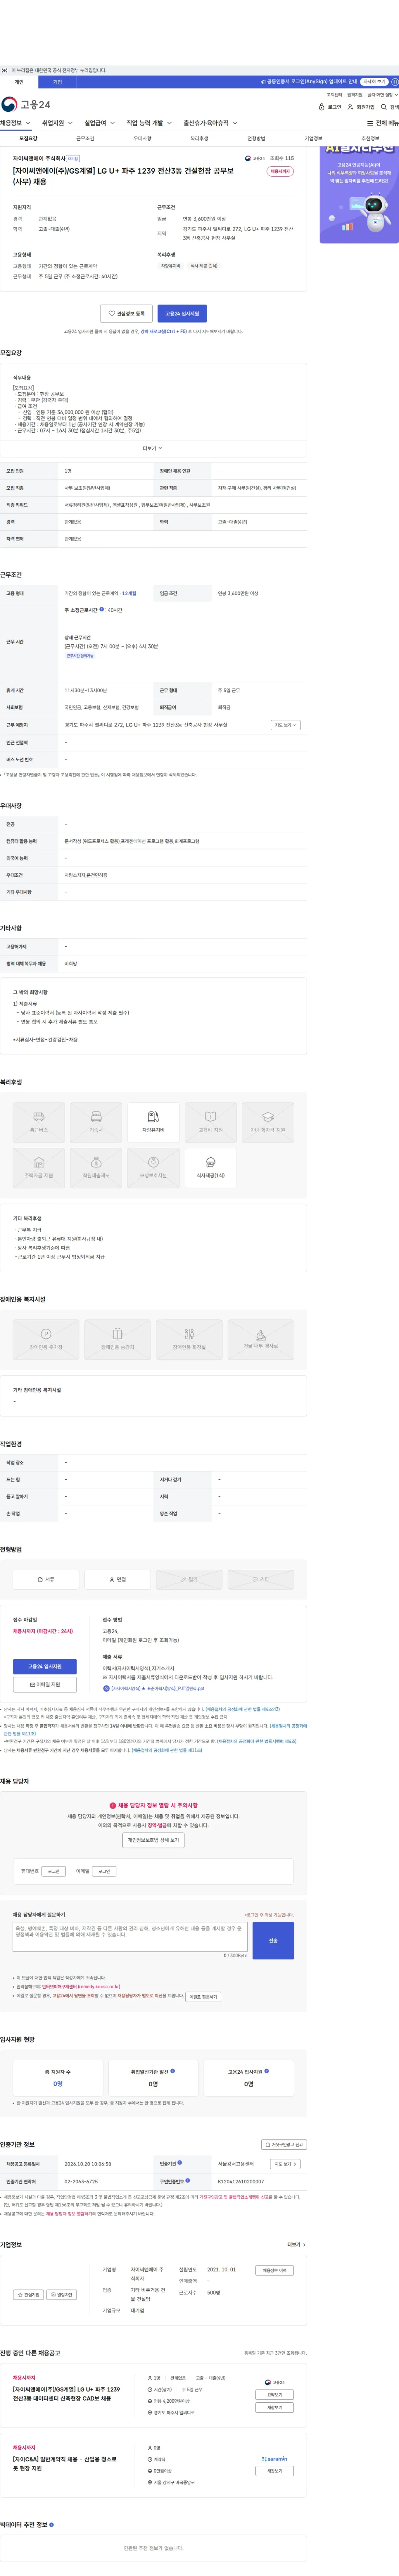Click the 기숙사 benefit icon

(x=96, y=1122)
